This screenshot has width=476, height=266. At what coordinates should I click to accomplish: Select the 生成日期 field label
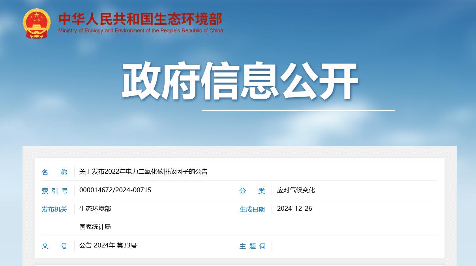(x=252, y=209)
